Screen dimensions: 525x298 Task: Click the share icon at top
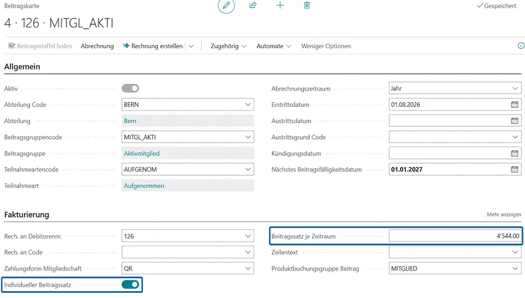[x=253, y=5]
